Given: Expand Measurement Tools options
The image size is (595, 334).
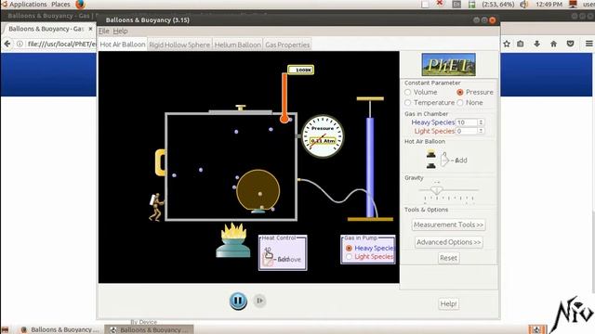Looking at the screenshot, I should coord(448,225).
